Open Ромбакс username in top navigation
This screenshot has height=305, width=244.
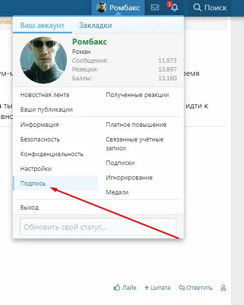pos(125,8)
